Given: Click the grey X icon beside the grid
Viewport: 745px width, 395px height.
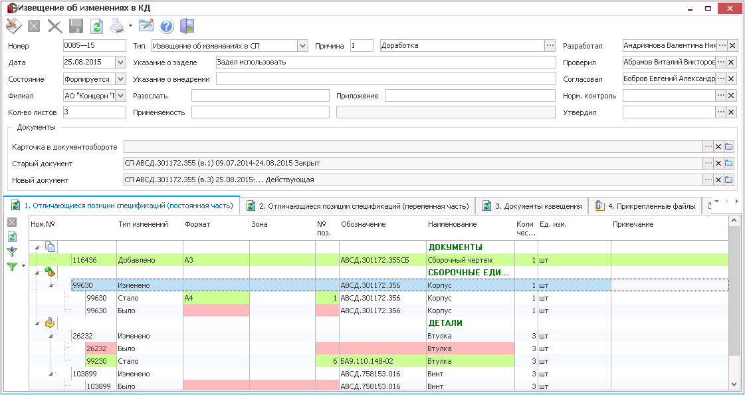Looking at the screenshot, I should click(12, 222).
